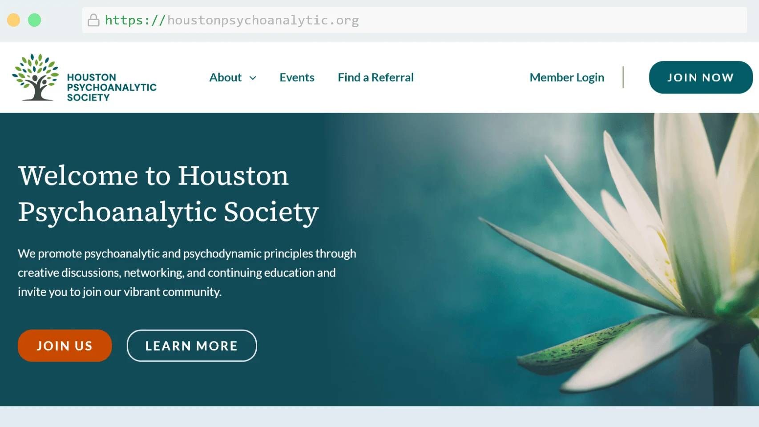
Task: Focus the browser address bar URL field
Action: point(414,20)
